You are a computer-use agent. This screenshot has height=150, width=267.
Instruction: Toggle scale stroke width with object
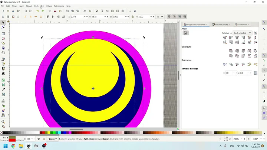click(x=169, y=17)
